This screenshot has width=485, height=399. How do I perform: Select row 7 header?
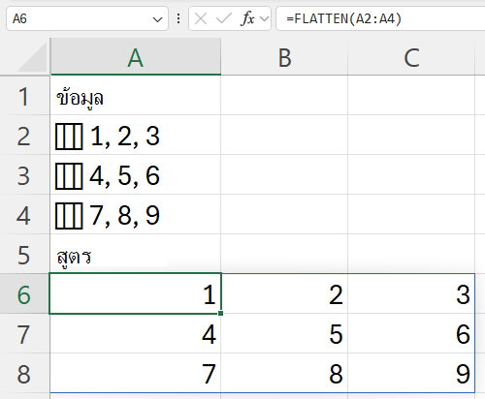tap(24, 334)
